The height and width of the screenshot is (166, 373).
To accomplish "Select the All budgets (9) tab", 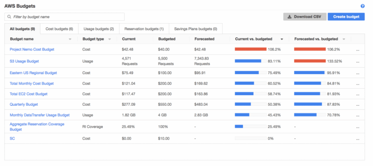I will (x=22, y=29).
